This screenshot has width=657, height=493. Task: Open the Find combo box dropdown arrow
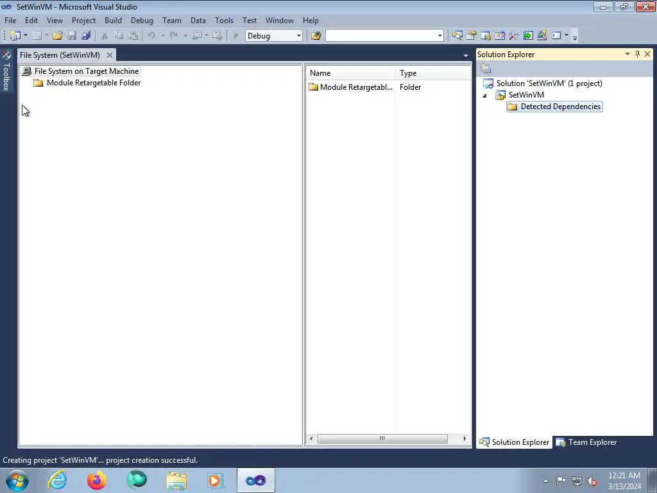[439, 36]
